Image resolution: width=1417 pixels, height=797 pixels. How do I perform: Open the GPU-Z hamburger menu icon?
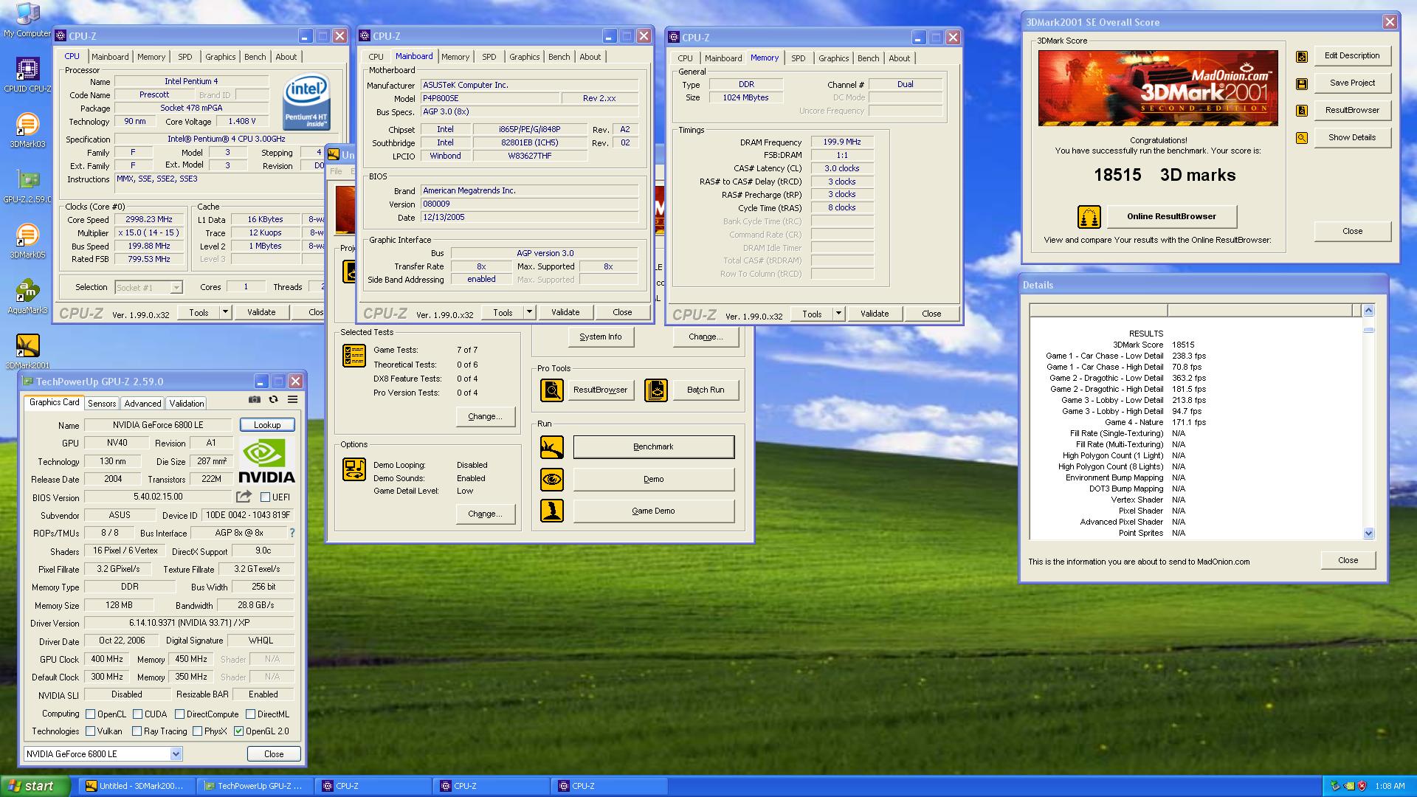(292, 399)
